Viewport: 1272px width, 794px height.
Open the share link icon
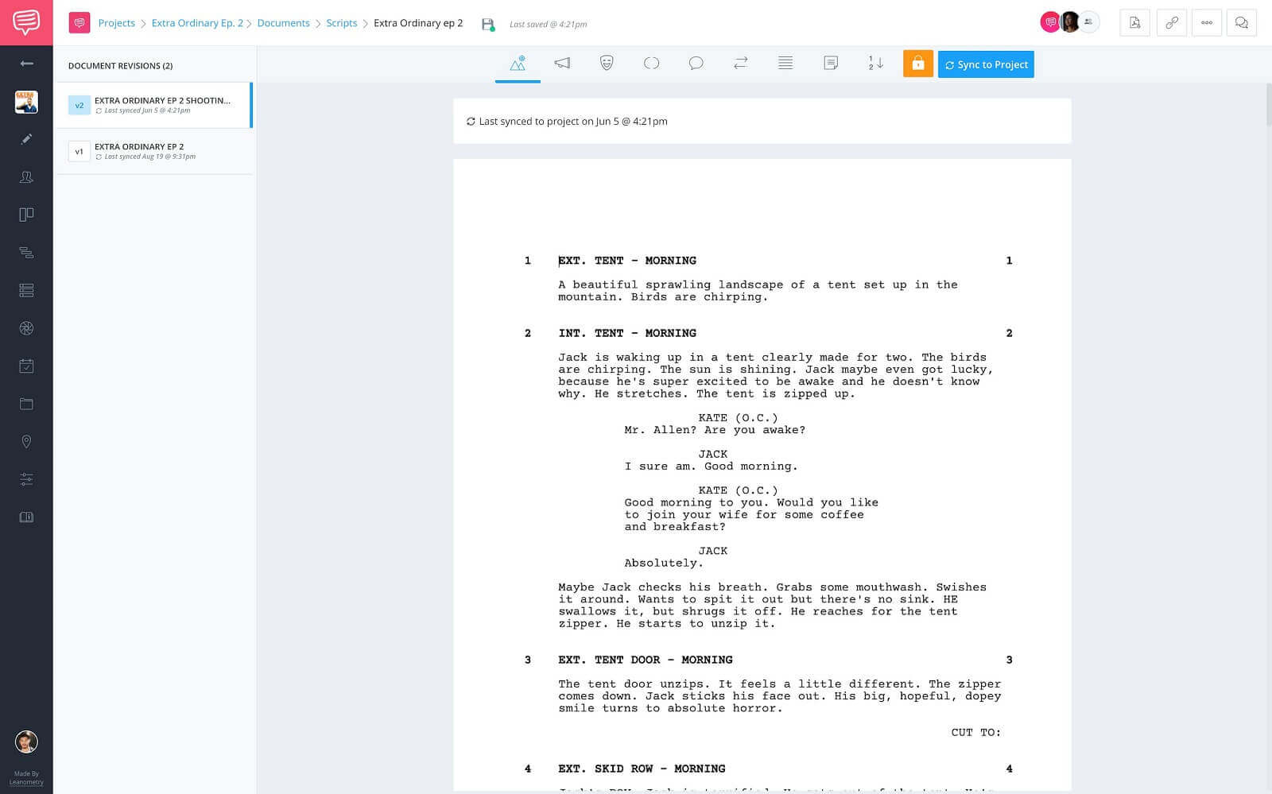(1171, 23)
